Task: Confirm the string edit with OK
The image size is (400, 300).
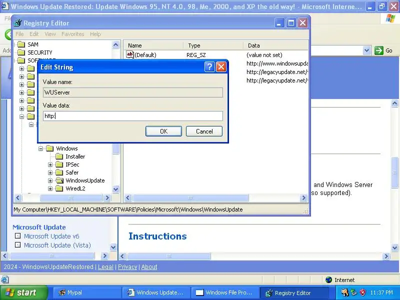Action: tap(163, 131)
